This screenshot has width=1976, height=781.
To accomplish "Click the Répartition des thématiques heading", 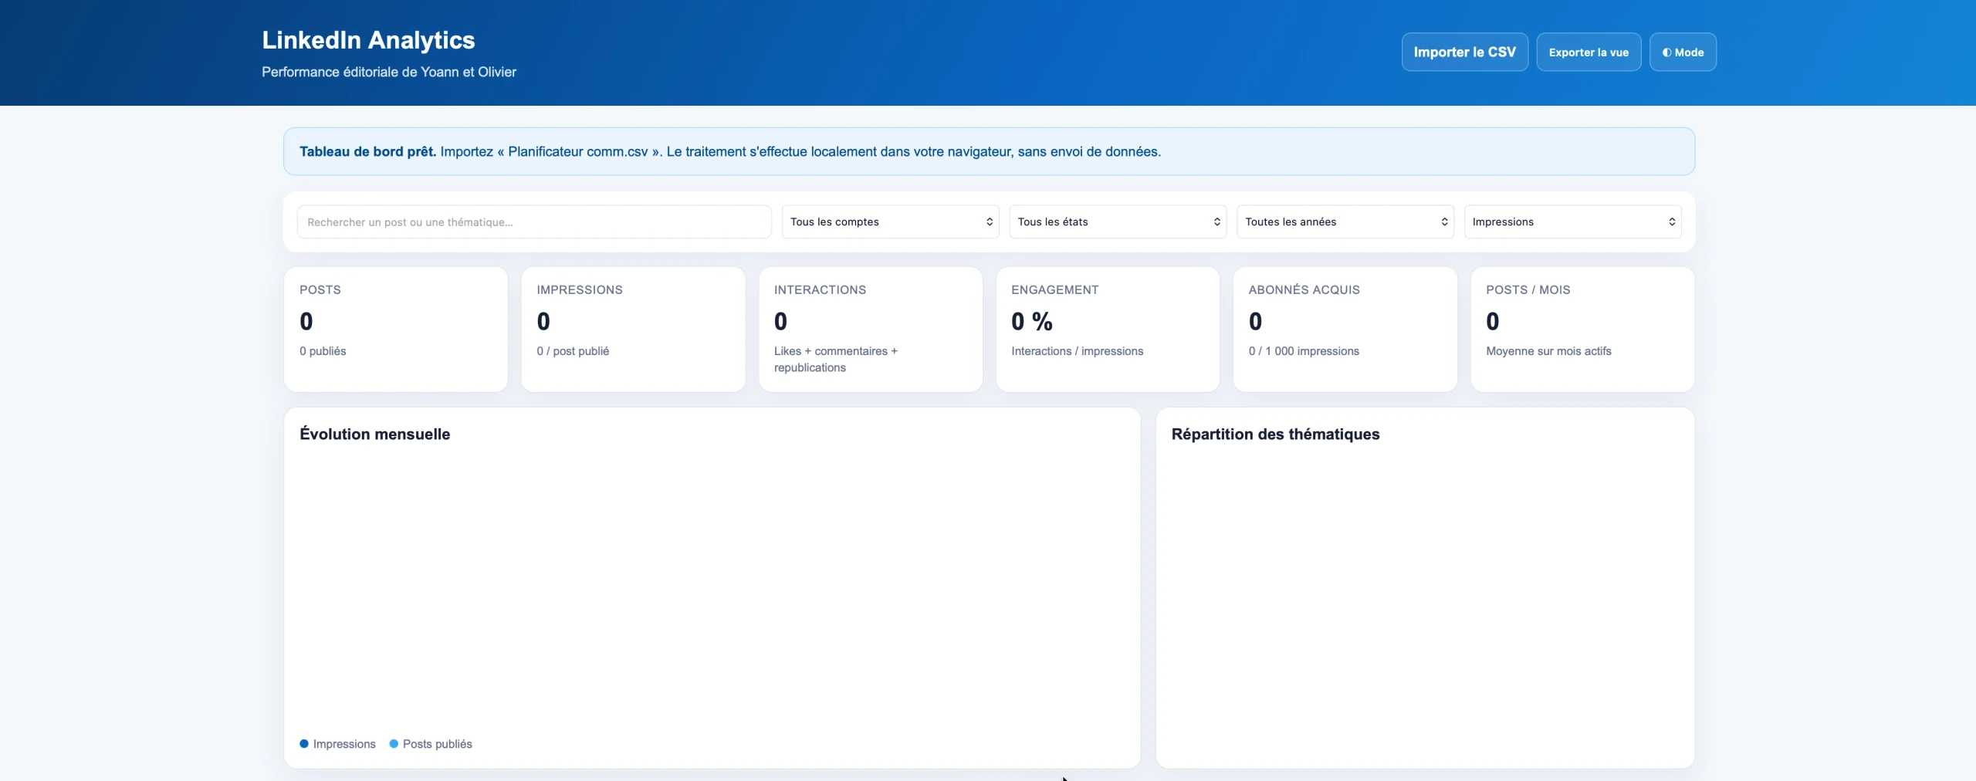I will click(x=1275, y=434).
